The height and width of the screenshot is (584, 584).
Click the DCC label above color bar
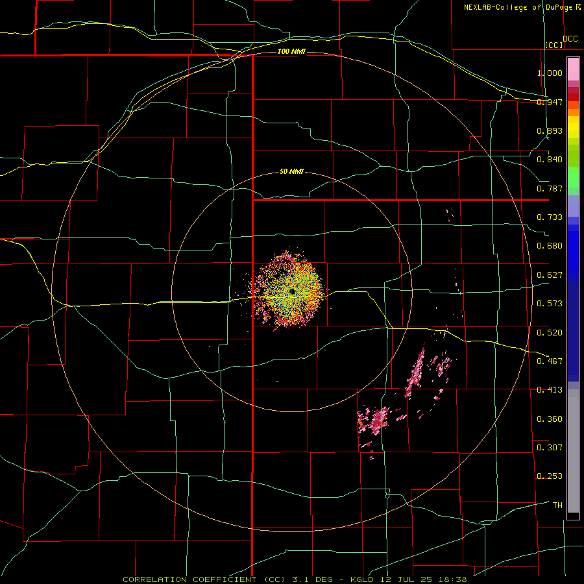570,39
